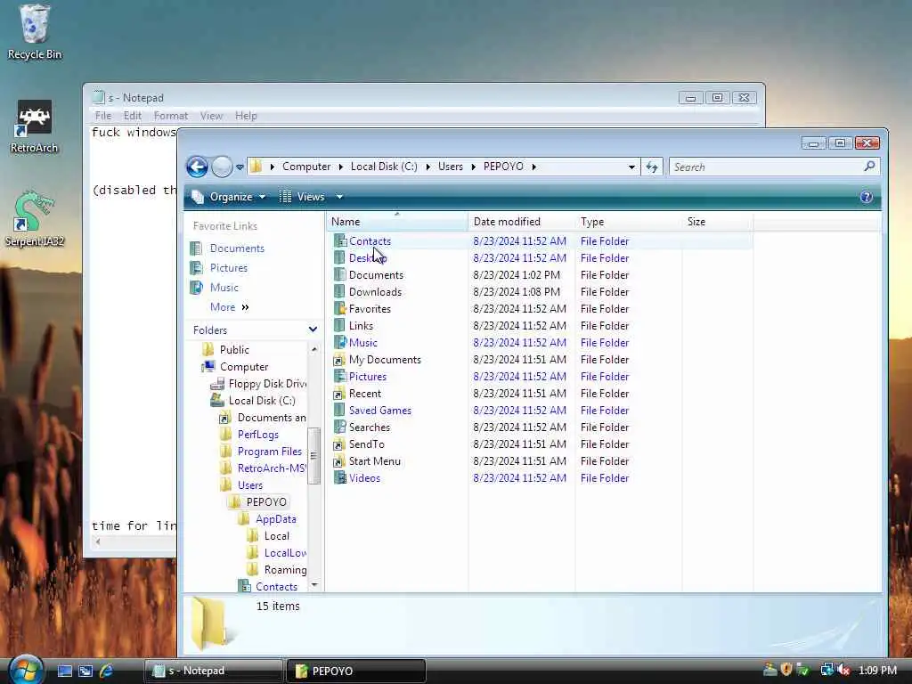Image resolution: width=912 pixels, height=684 pixels.
Task: Click the Windows Start orb
Action: 25,670
